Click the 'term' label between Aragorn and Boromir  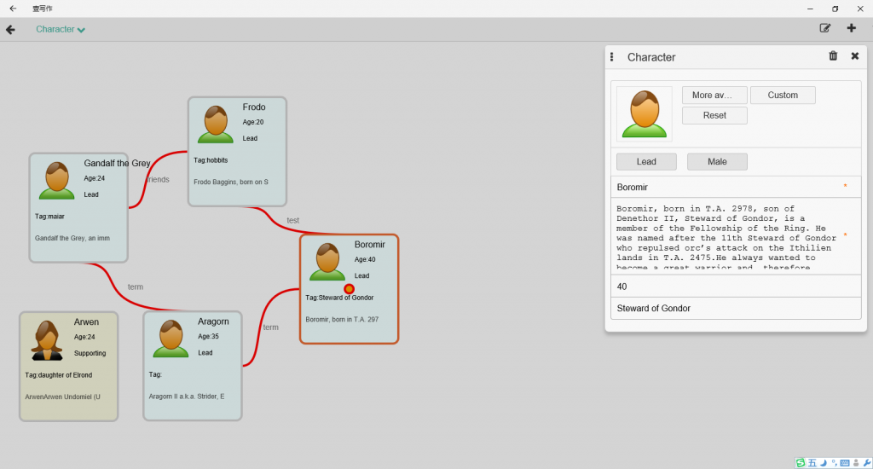point(270,327)
